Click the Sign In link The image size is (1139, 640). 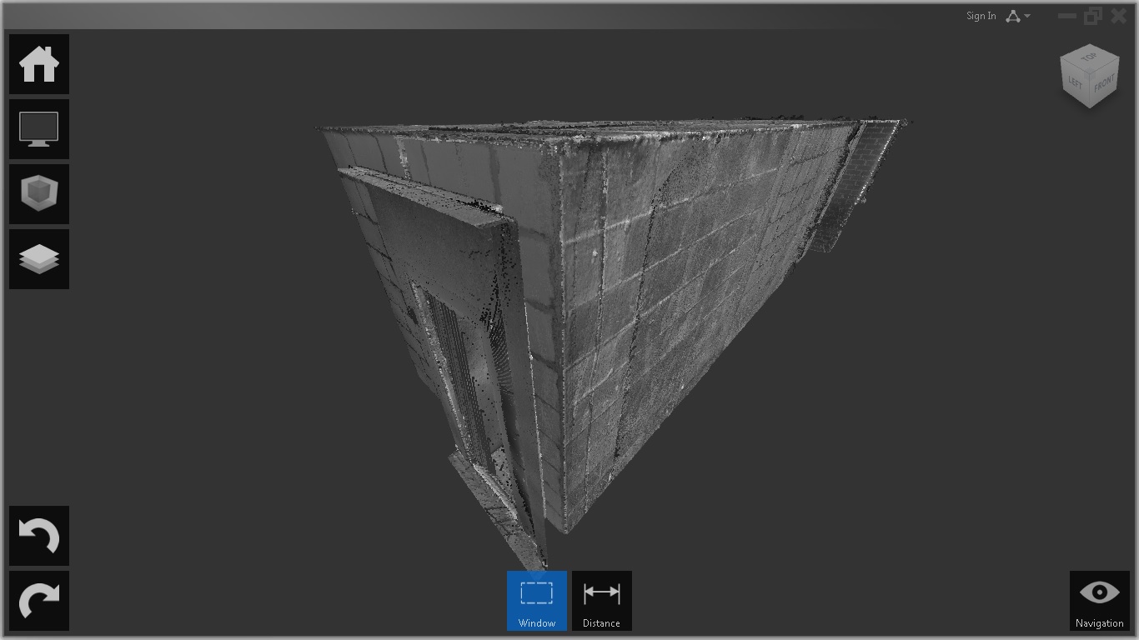(x=981, y=16)
